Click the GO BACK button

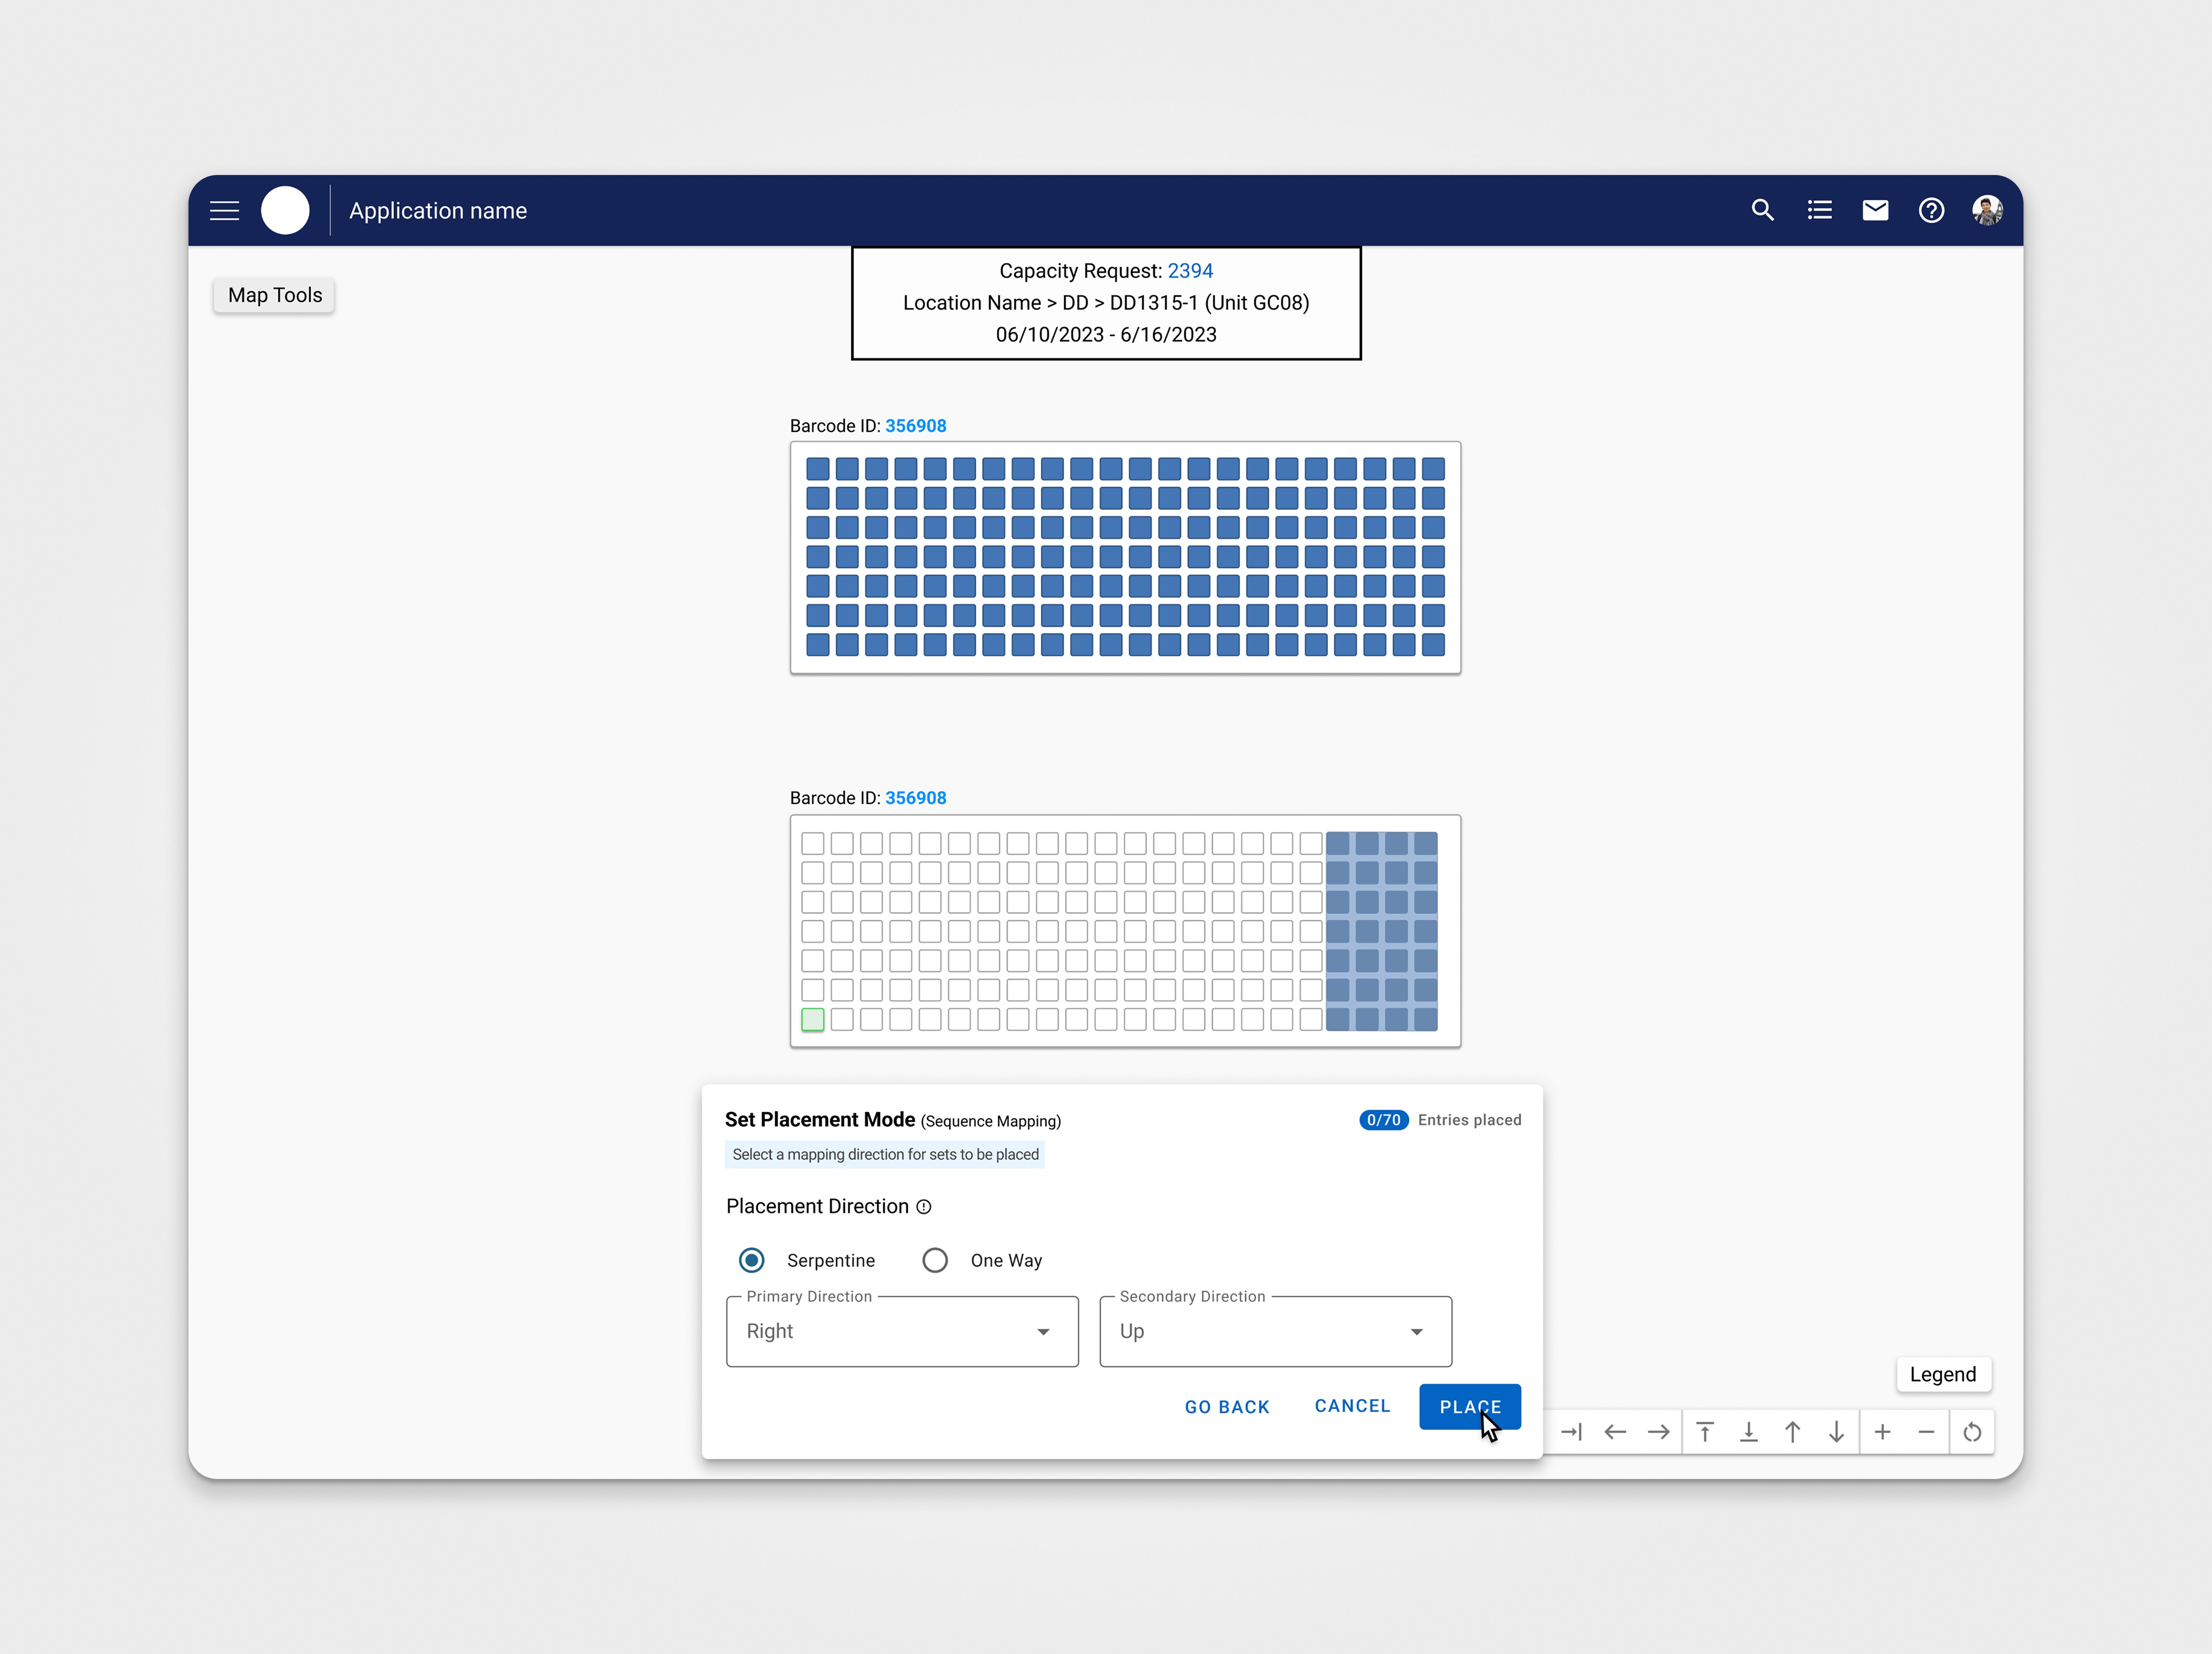click(1227, 1406)
